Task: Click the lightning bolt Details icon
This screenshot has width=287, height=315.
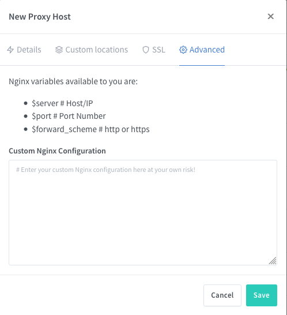Action: coord(10,50)
